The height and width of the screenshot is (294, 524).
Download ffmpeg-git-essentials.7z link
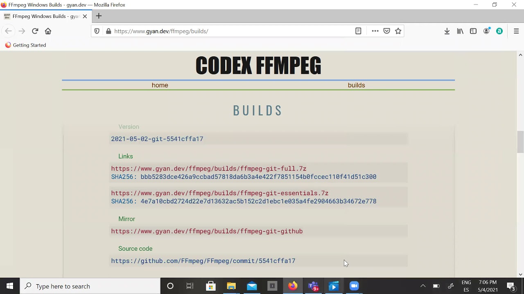220,193
